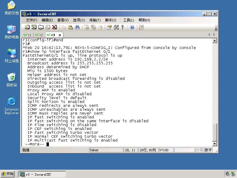
Task: Click the '28行, 80列' status bar field
Action: tap(148, 150)
